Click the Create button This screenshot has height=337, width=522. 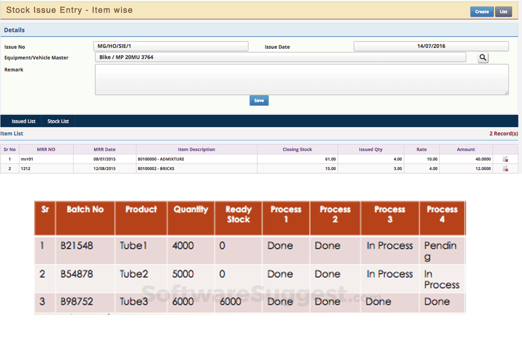482,11
